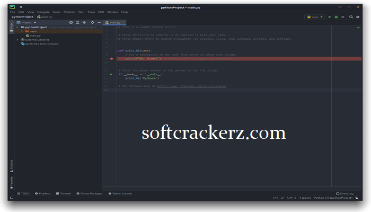Open the Navigate menu

point(43,12)
